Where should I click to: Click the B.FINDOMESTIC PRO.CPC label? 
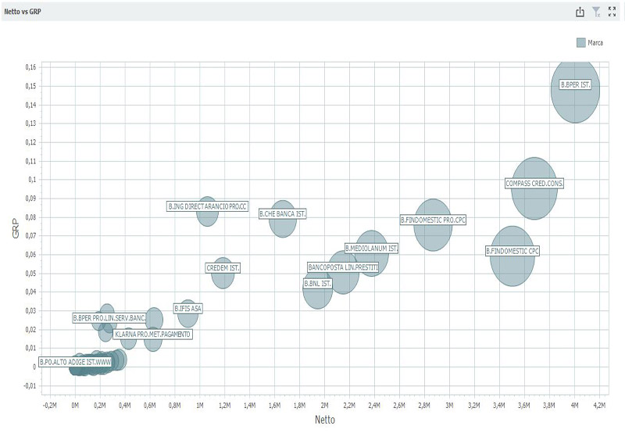pos(434,220)
